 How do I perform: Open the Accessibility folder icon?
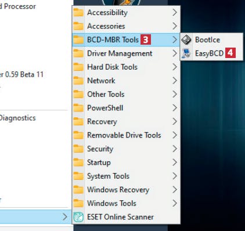pyautogui.click(x=78, y=12)
